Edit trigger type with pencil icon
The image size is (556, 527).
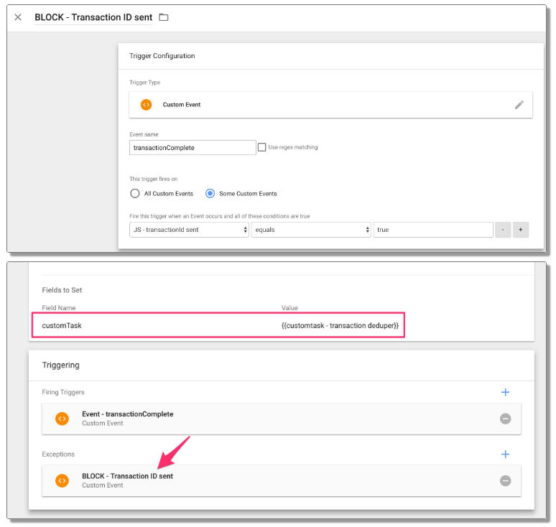(x=519, y=105)
